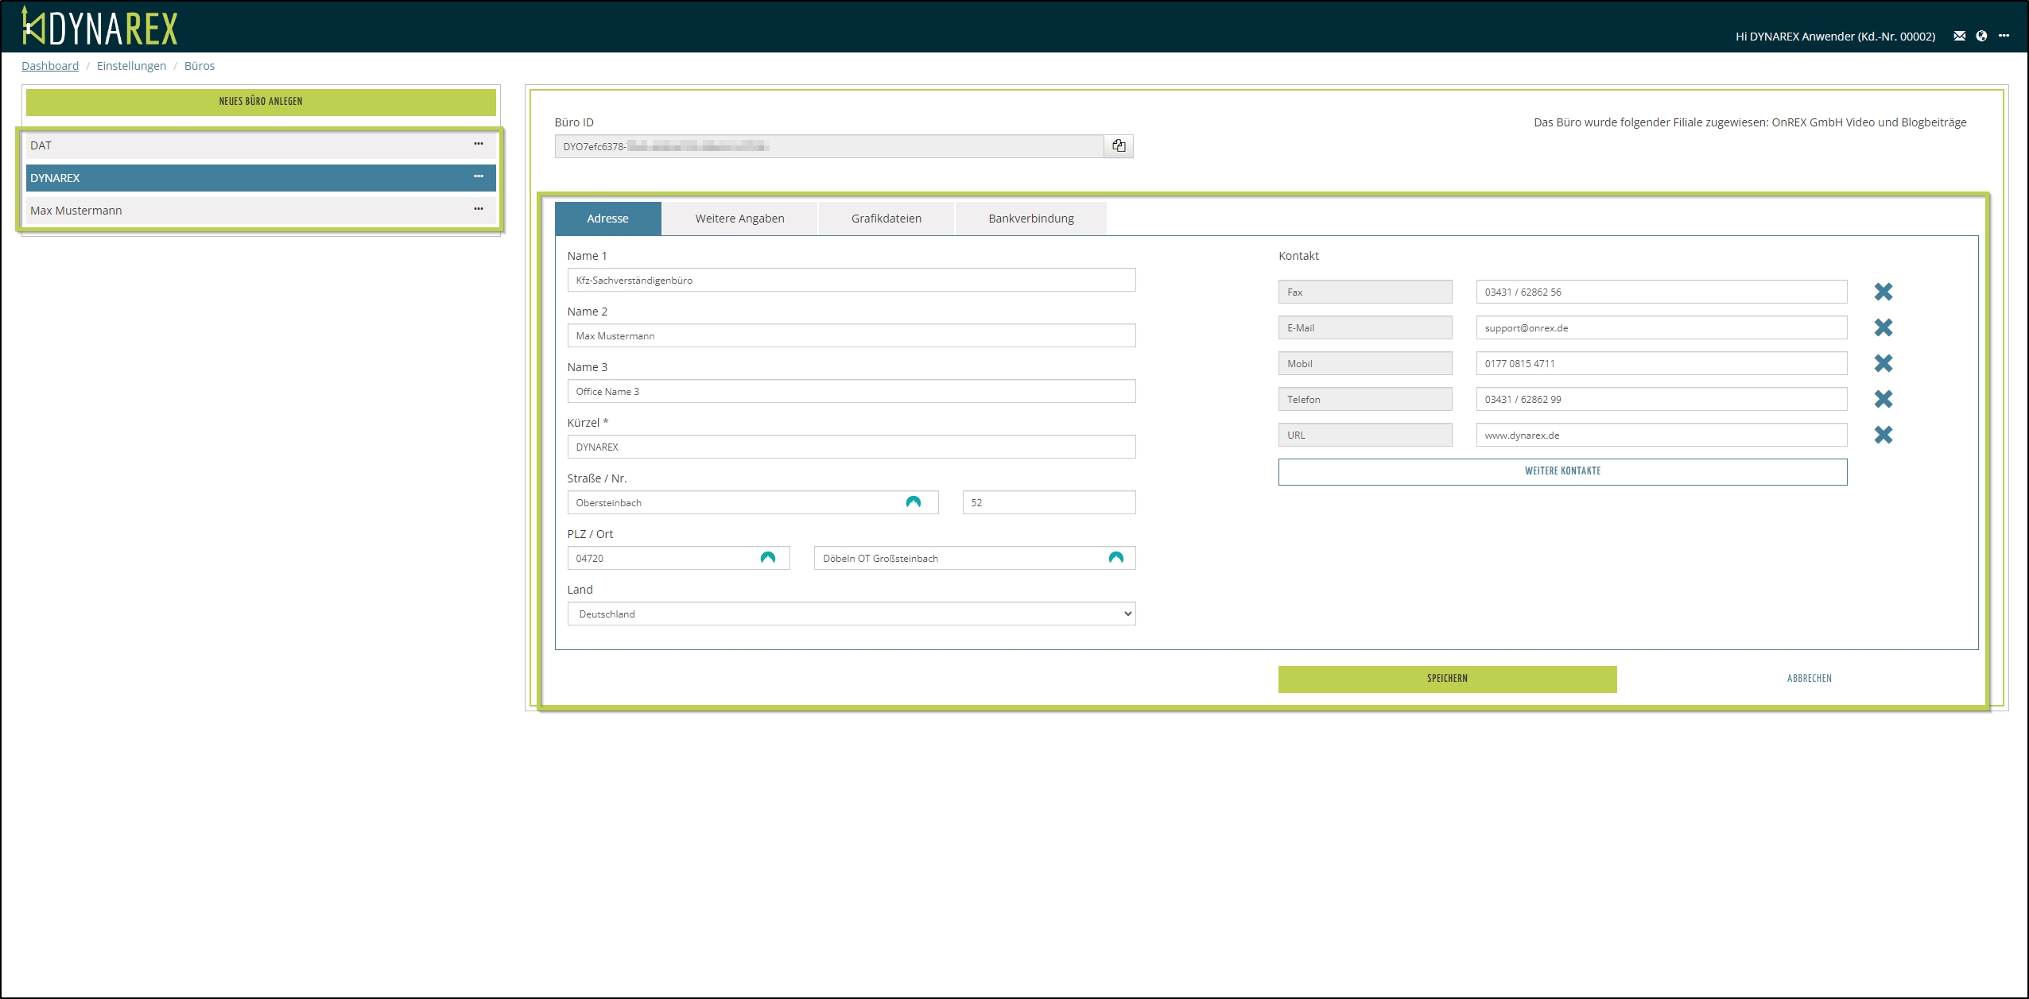The width and height of the screenshot is (2029, 999).
Task: Click the address lookup icon in Straße field
Action: coord(913,502)
